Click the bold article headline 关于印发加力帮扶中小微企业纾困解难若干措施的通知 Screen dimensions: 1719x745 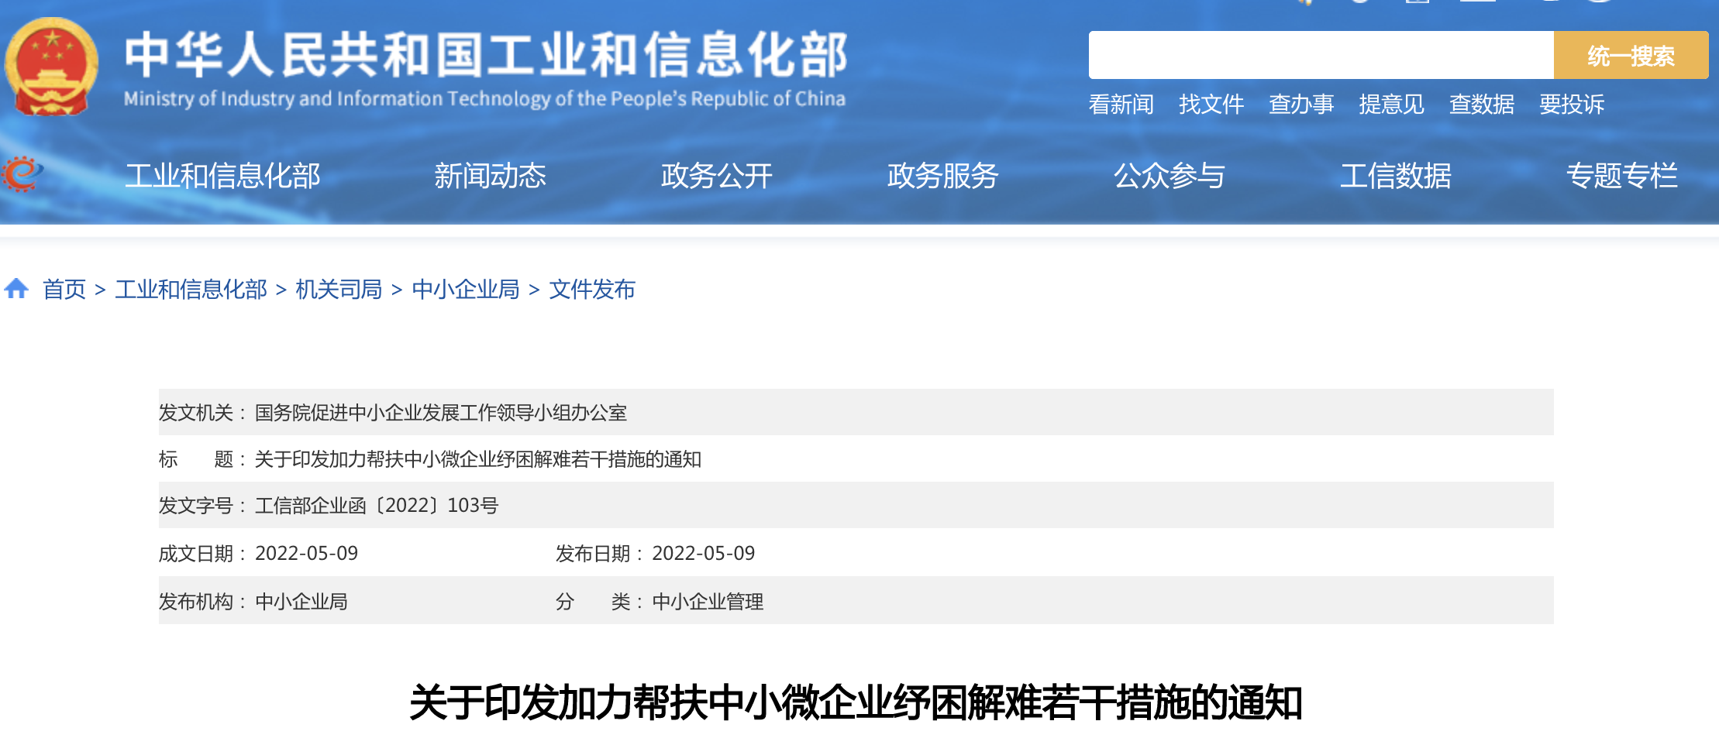tap(856, 703)
